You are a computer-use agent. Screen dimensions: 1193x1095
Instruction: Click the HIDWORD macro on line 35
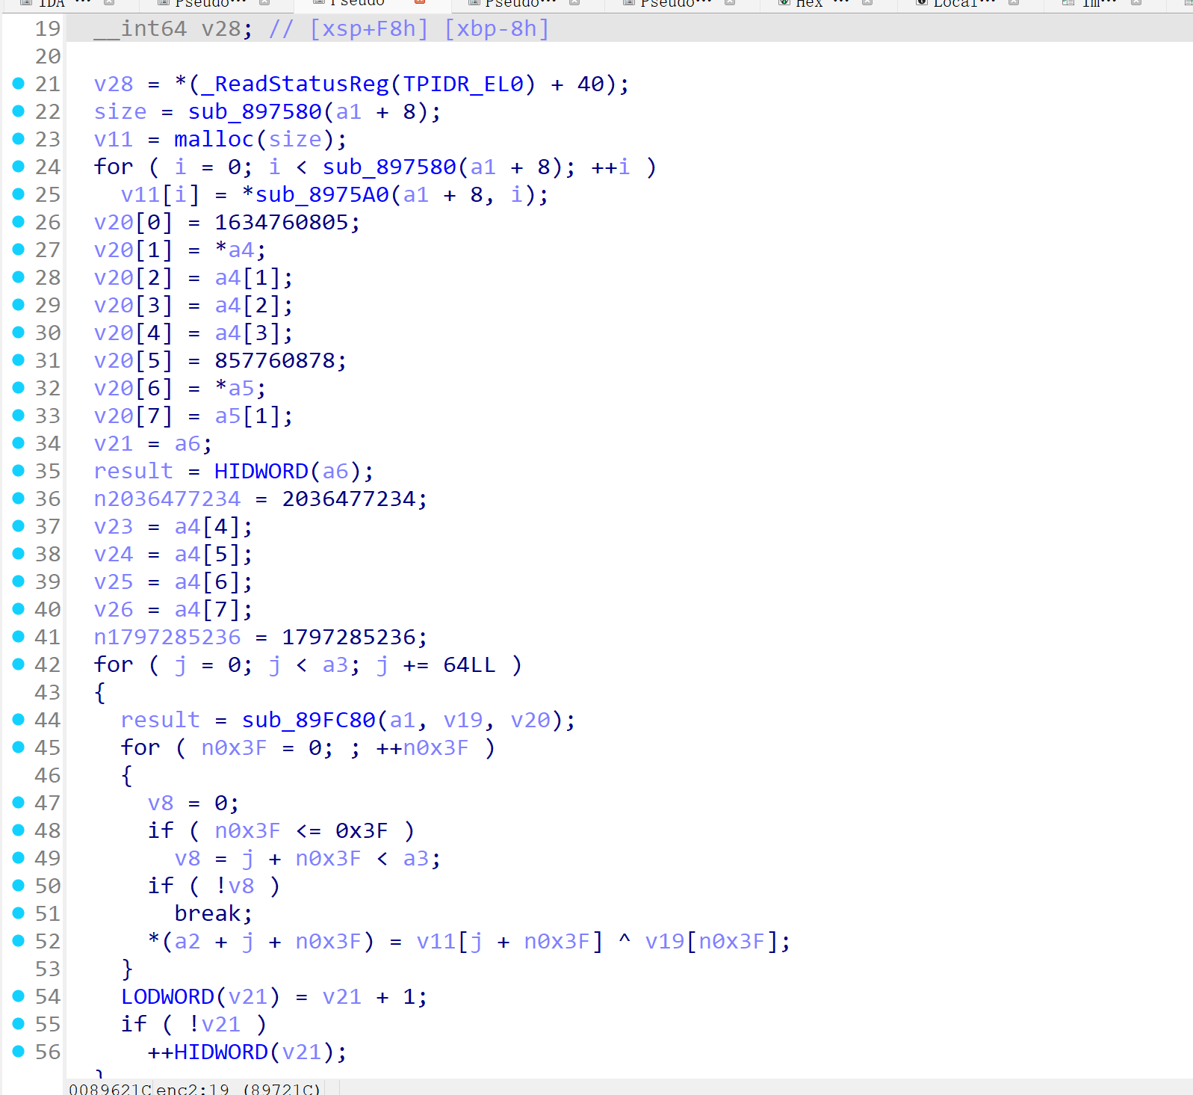261,471
